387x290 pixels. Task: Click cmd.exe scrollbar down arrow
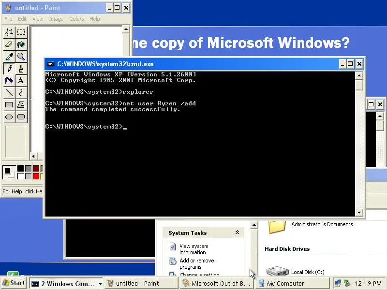359,212
